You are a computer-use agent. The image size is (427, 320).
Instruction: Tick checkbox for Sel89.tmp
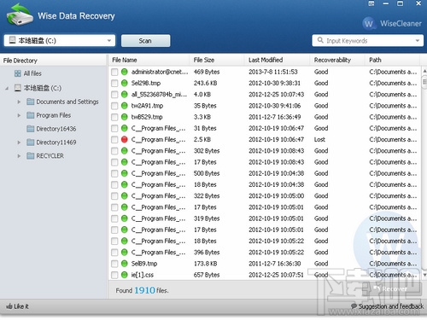tap(114, 264)
